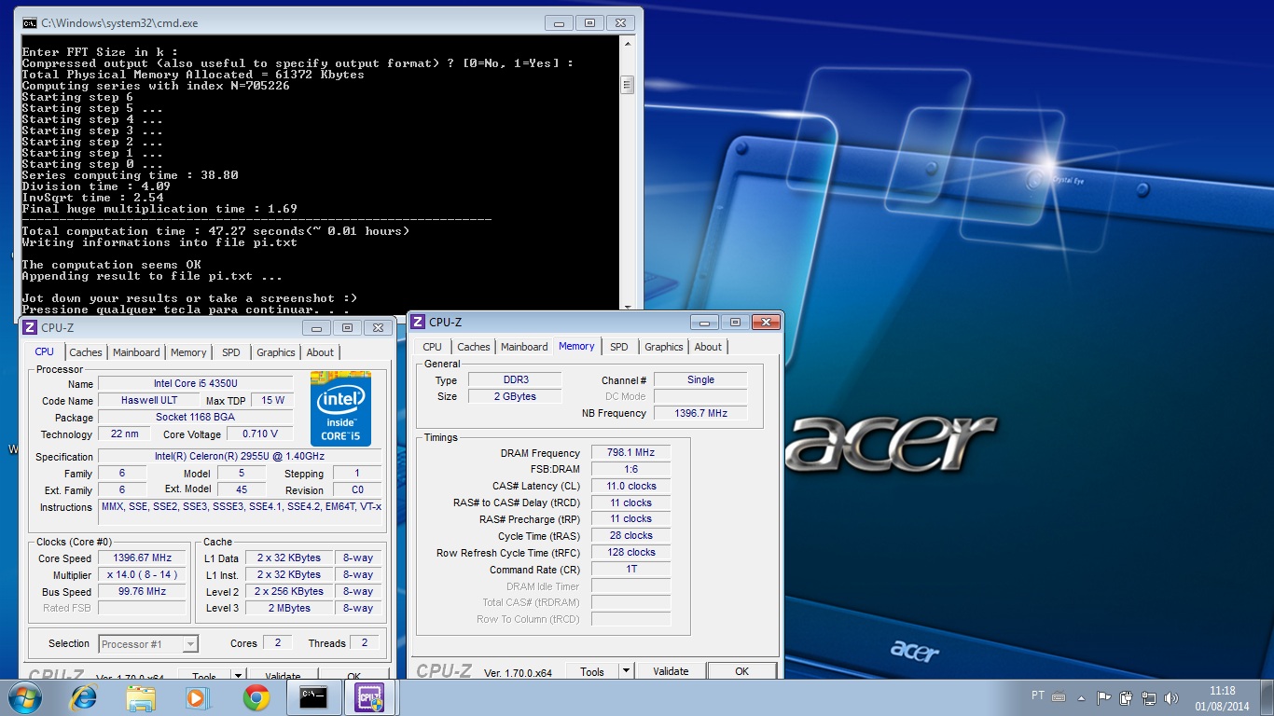The width and height of the screenshot is (1274, 716).
Task: Switch to the SPD tab in the Memory timings CPU-Z window
Action: click(x=619, y=347)
